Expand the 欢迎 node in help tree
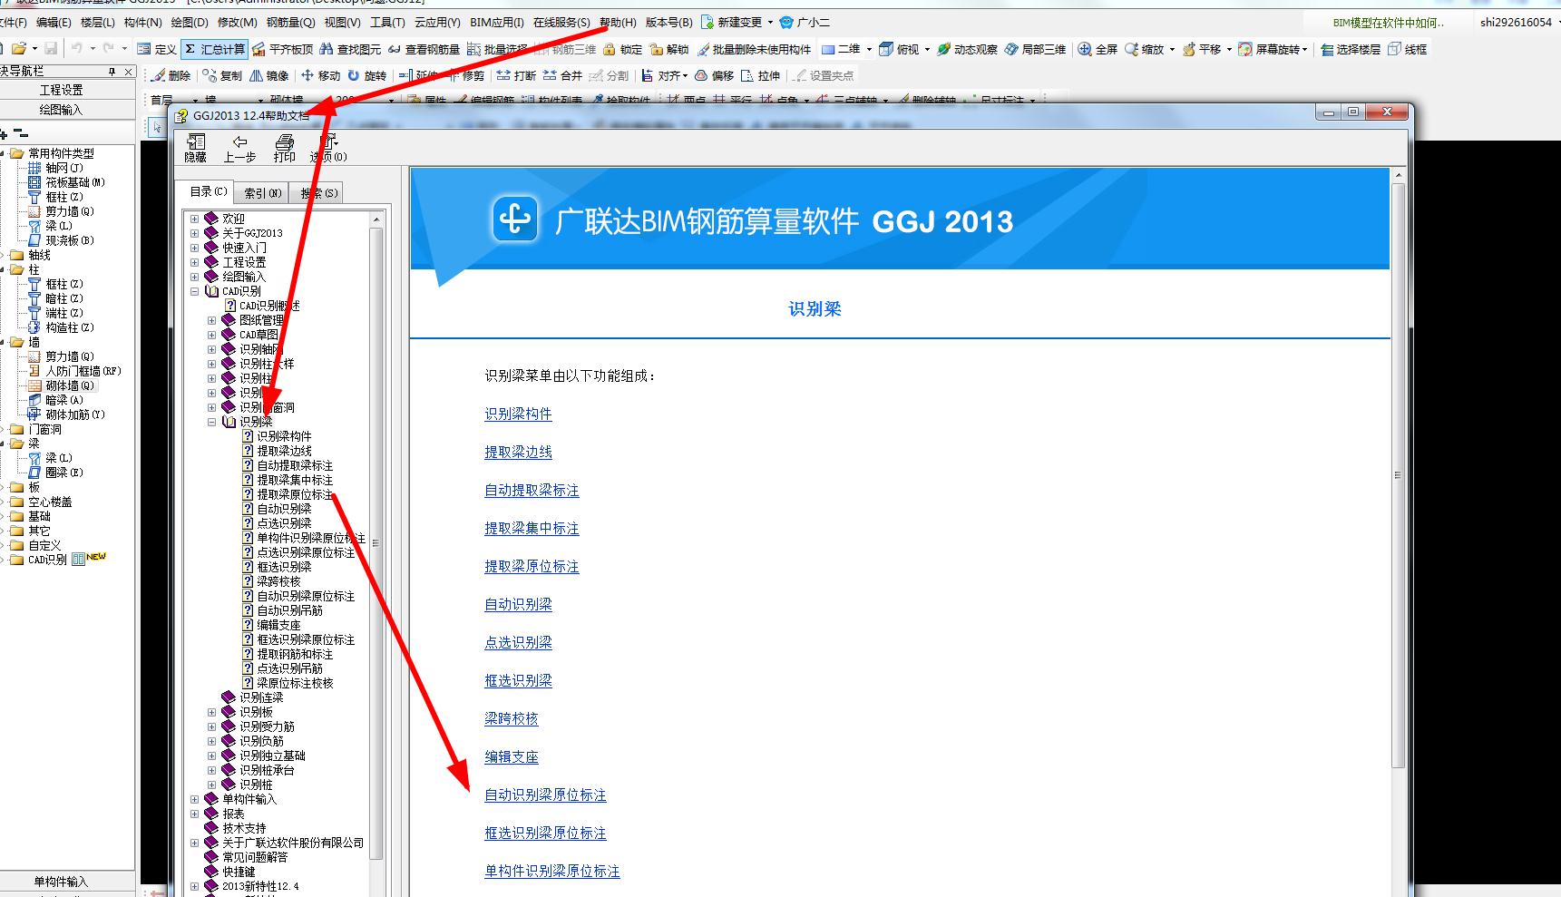Image resolution: width=1561 pixels, height=897 pixels. tap(194, 219)
